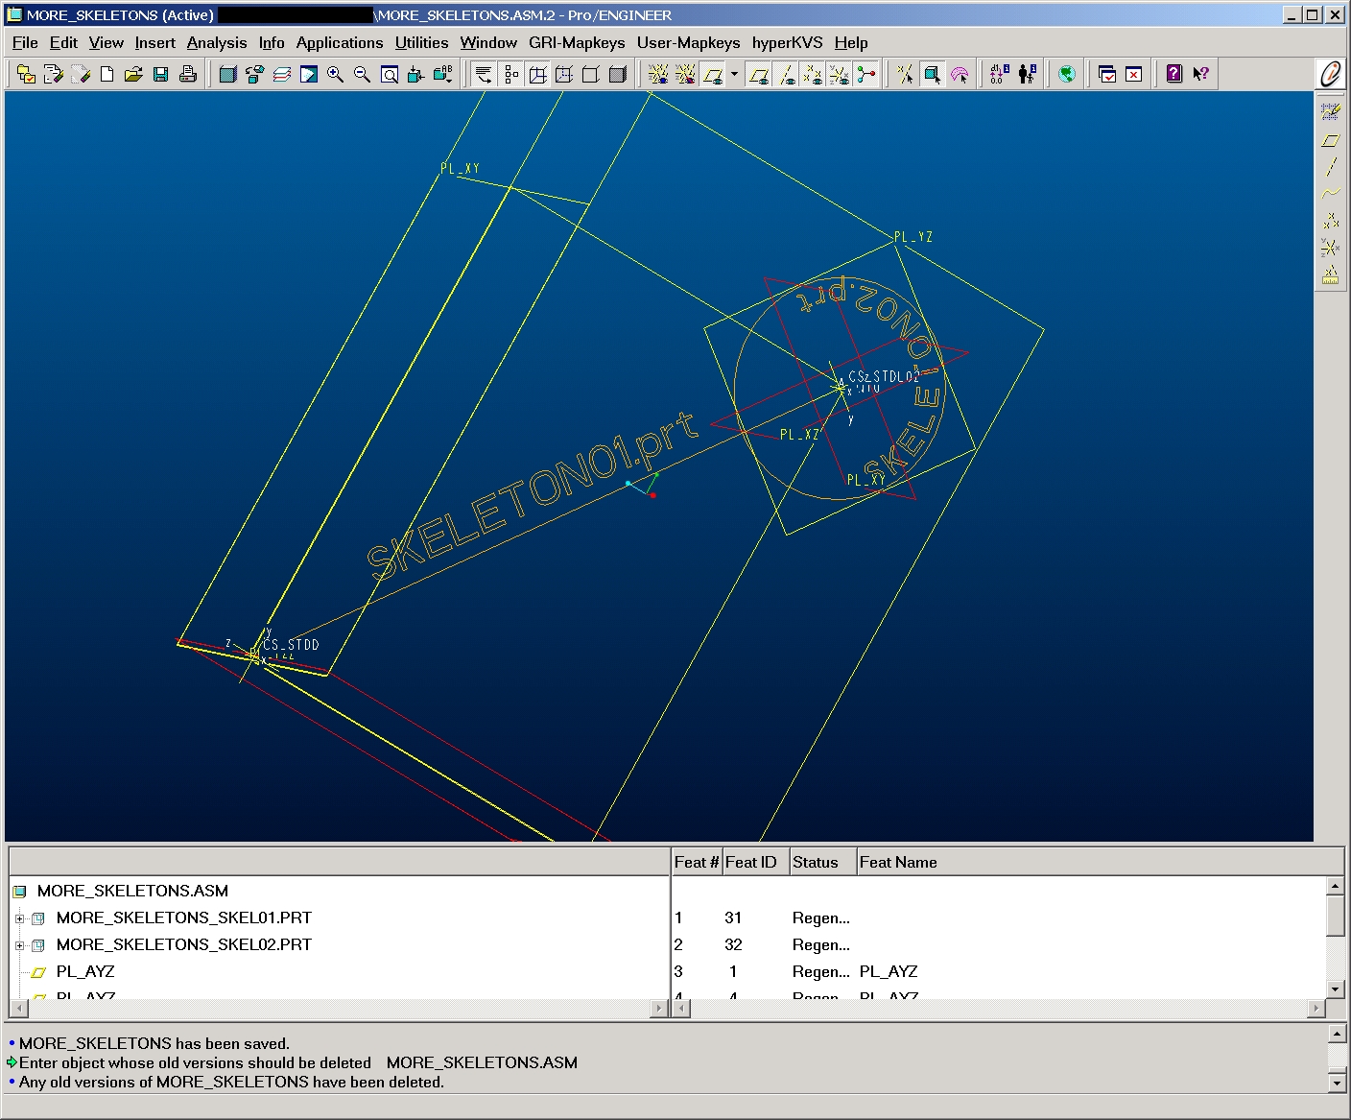Toggle the hidden line display mode

pyautogui.click(x=565, y=74)
